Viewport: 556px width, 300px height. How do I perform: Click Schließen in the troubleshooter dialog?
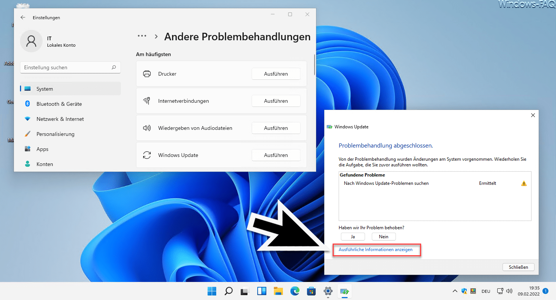click(x=518, y=267)
